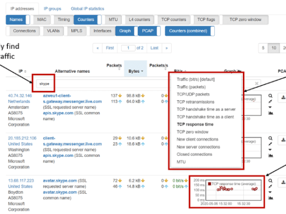The width and height of the screenshot is (286, 214).
Task: Open the Bytes column sort dropdown
Action: click(136, 71)
